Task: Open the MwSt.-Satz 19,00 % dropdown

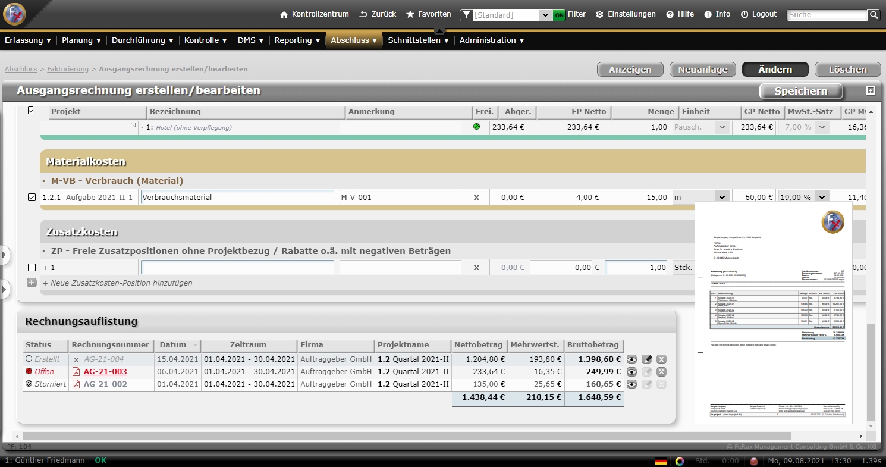Action: 804,198
